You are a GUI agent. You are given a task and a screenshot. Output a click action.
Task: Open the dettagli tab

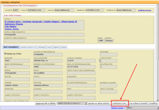click(x=42, y=47)
